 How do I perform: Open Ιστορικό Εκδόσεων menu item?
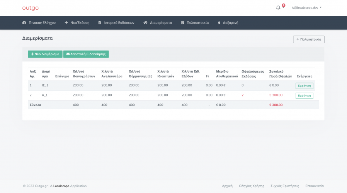coord(119,22)
